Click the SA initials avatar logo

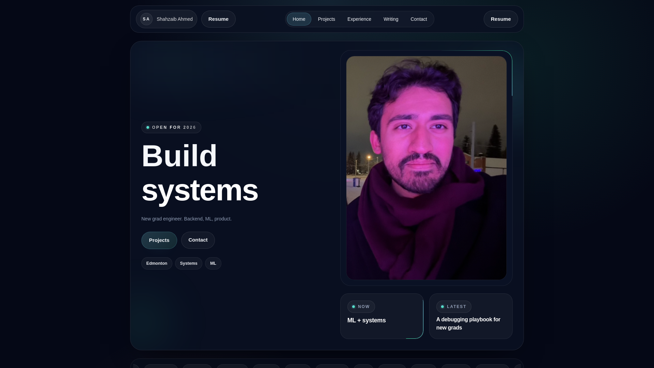click(146, 19)
